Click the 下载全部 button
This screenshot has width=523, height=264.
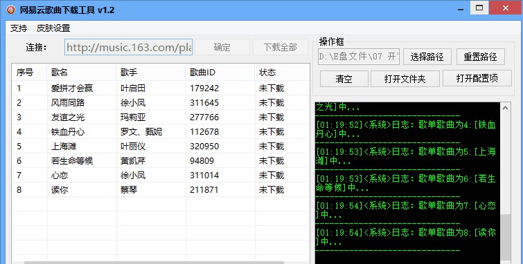pyautogui.click(x=280, y=47)
